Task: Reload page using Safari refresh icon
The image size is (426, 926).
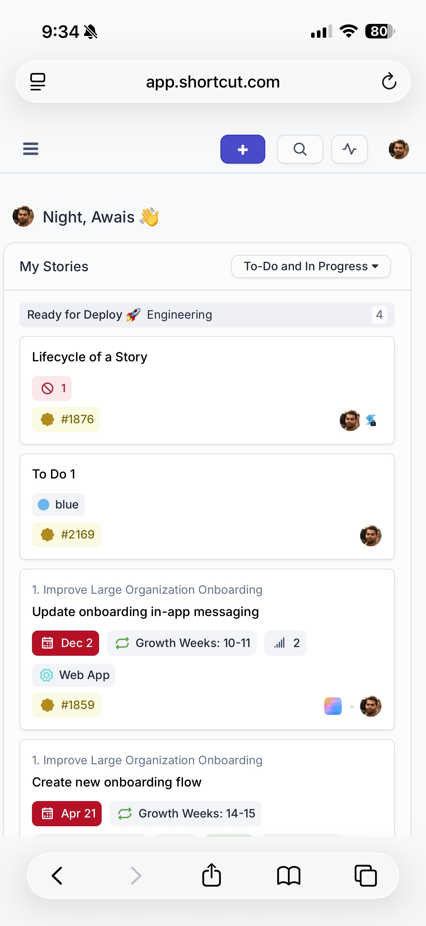Action: 389,82
